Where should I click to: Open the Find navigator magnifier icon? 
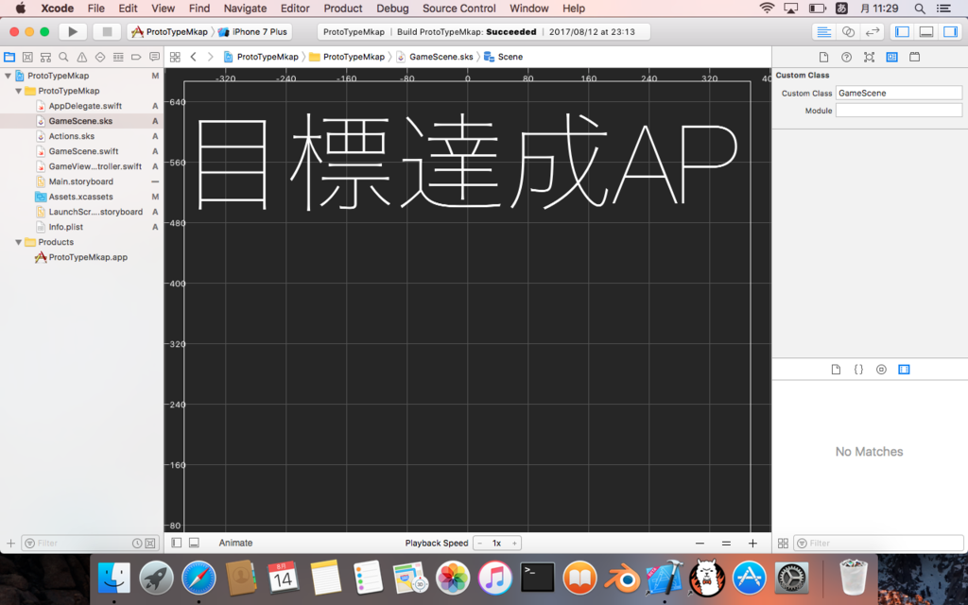(x=63, y=57)
